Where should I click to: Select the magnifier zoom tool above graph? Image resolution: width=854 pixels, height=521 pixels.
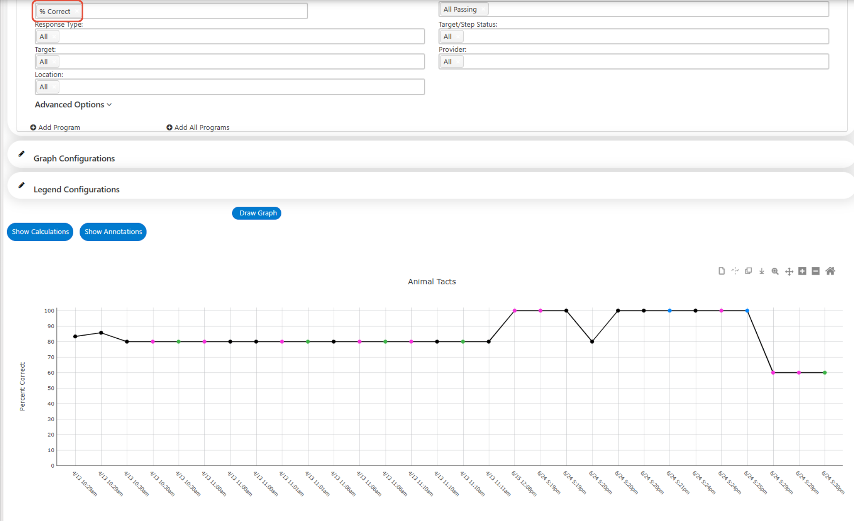[x=775, y=271]
